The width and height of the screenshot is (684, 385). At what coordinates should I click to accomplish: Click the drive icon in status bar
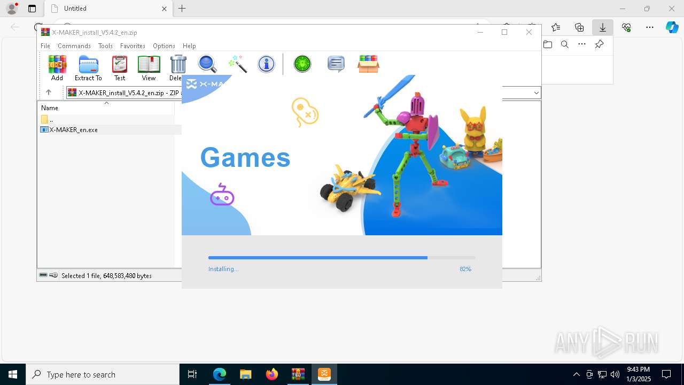[43, 275]
